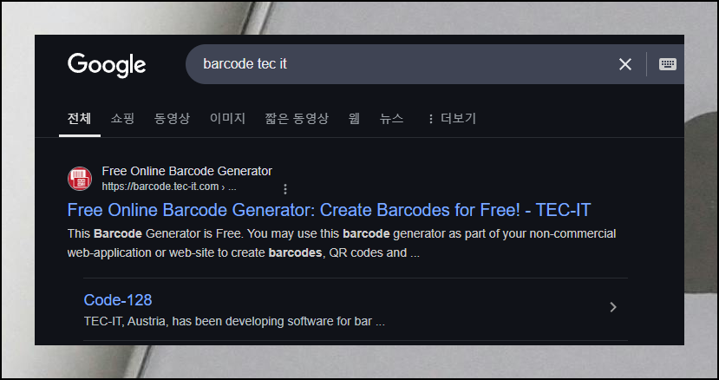719x380 pixels.
Task: Open the three-dot menu beside barcode.tec-it.com
Action: 285,188
